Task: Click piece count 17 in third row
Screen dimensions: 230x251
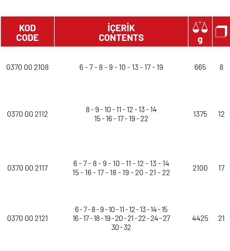Action: (x=221, y=168)
